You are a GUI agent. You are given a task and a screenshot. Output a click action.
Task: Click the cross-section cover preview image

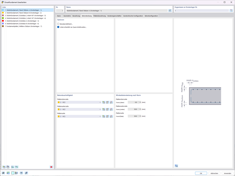click(201, 93)
